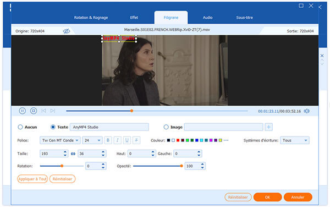330x208 pixels.
Task: Increase Gauche position value
Action: pos(199,152)
